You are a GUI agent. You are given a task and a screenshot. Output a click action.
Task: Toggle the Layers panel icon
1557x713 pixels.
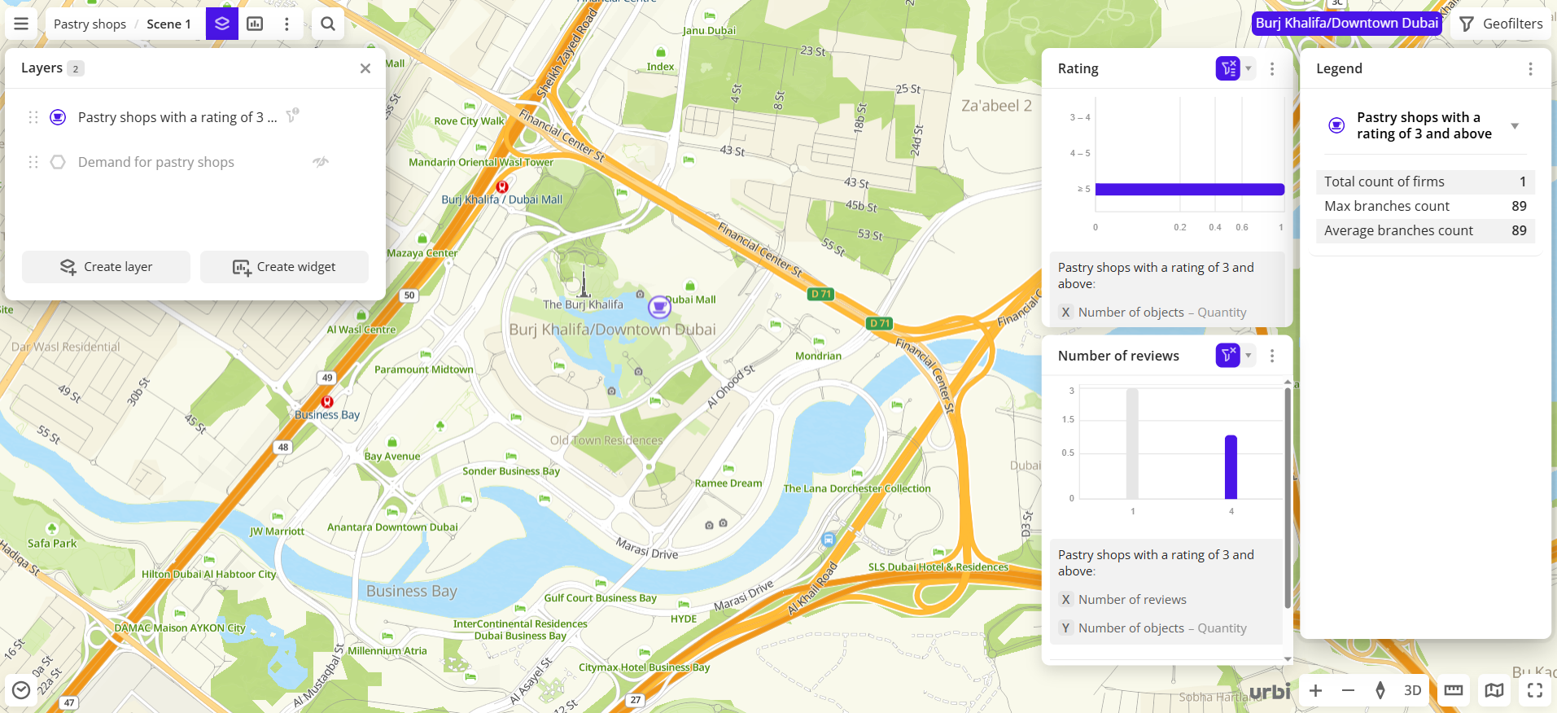click(x=222, y=24)
